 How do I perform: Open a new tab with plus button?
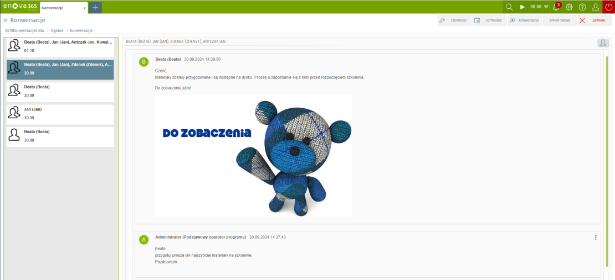point(95,8)
